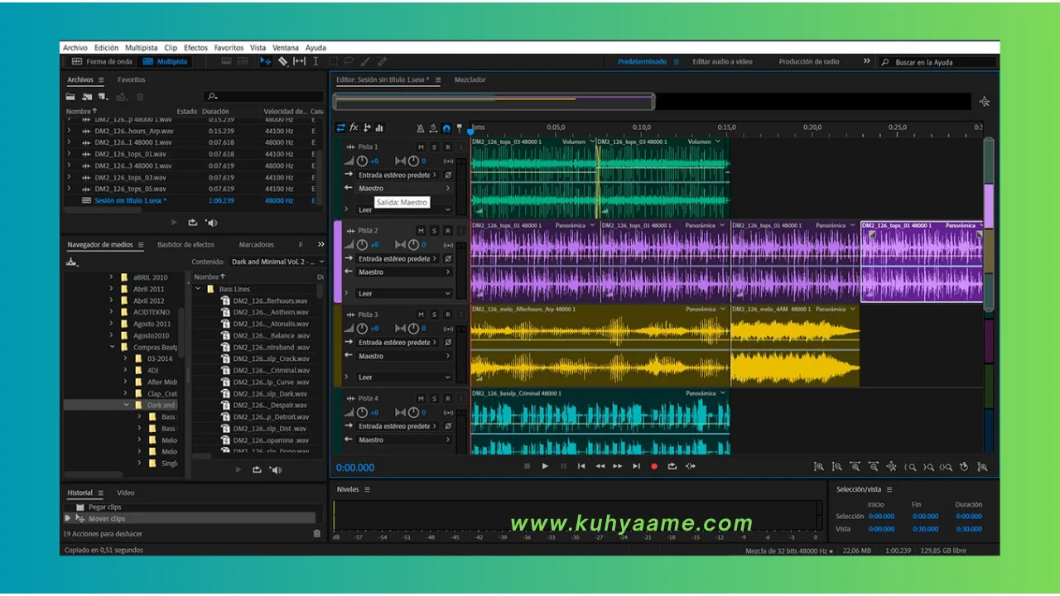This screenshot has width=1060, height=596.
Task: Click Move Playhead to Previous button
Action: (x=581, y=466)
